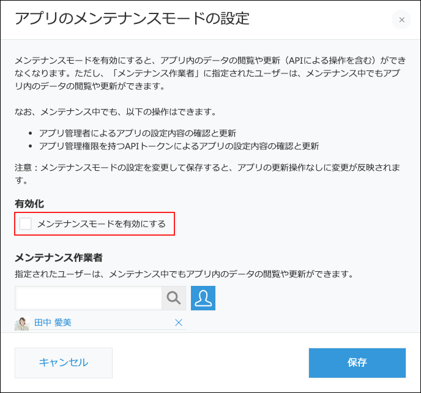Remove 田中 愛美 with the X icon
Screen dimensions: 421x393
(x=179, y=323)
